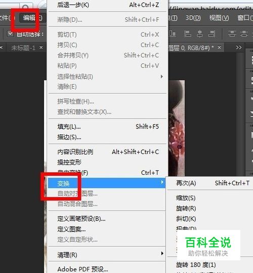Close the 未标题-1 document tab
253x273 pixels.
(x=41, y=48)
